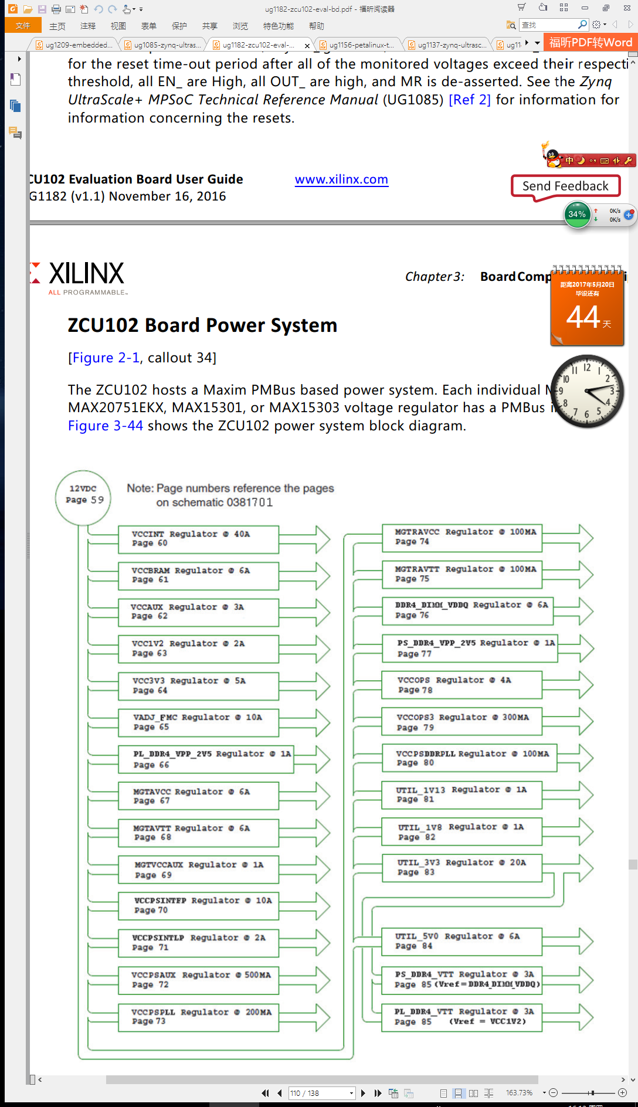
Task: Follow the Figure 2-1 link
Action: (x=106, y=358)
